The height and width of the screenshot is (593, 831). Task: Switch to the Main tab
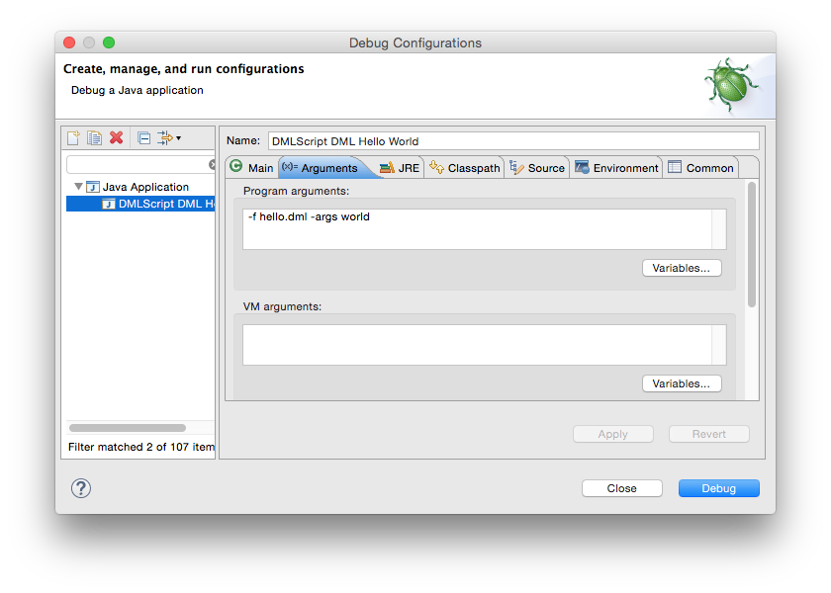251,168
